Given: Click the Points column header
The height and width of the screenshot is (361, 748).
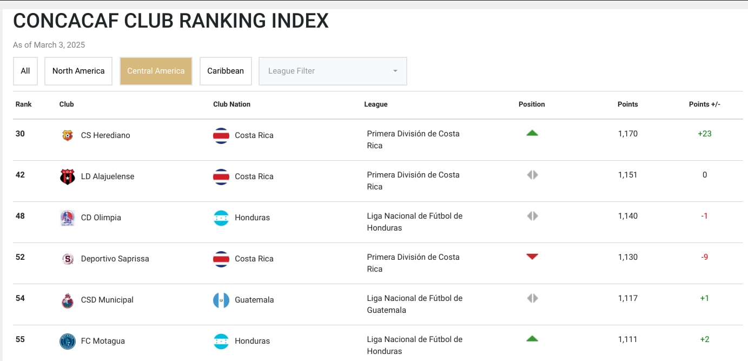Looking at the screenshot, I should [x=627, y=104].
